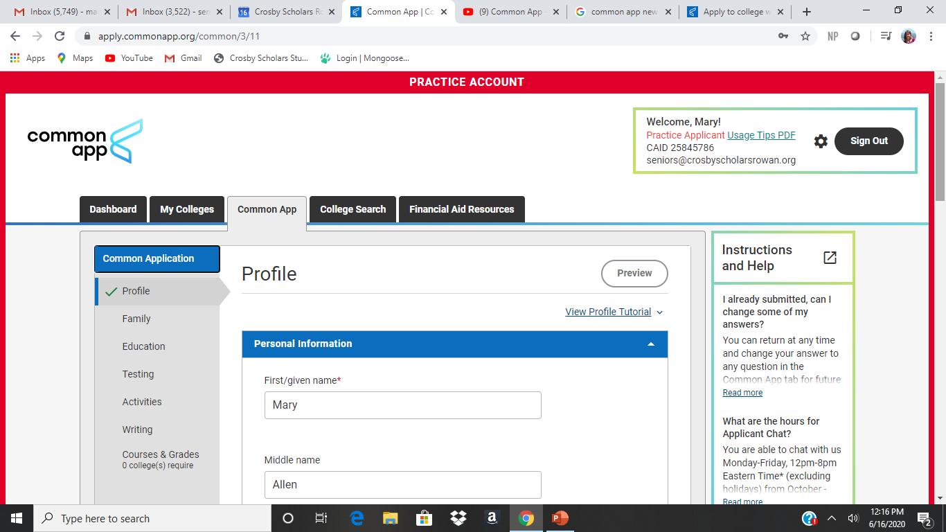This screenshot has height=532, width=946.
Task: Click the Common App logo
Action: pos(84,141)
